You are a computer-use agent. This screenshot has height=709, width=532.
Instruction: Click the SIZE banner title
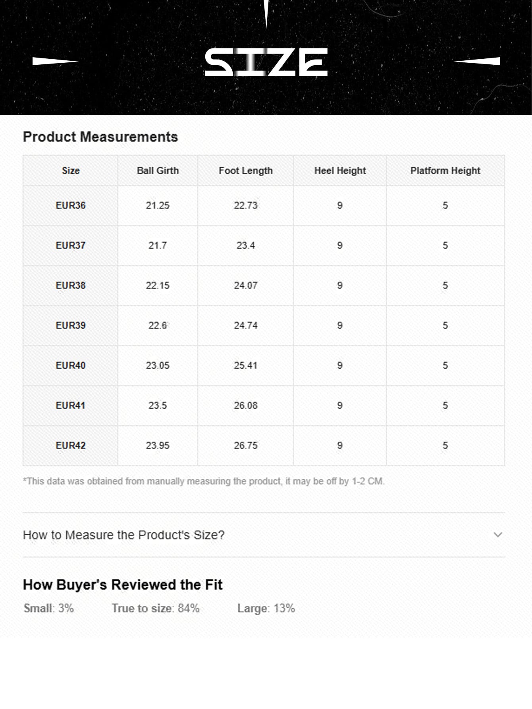tap(266, 62)
